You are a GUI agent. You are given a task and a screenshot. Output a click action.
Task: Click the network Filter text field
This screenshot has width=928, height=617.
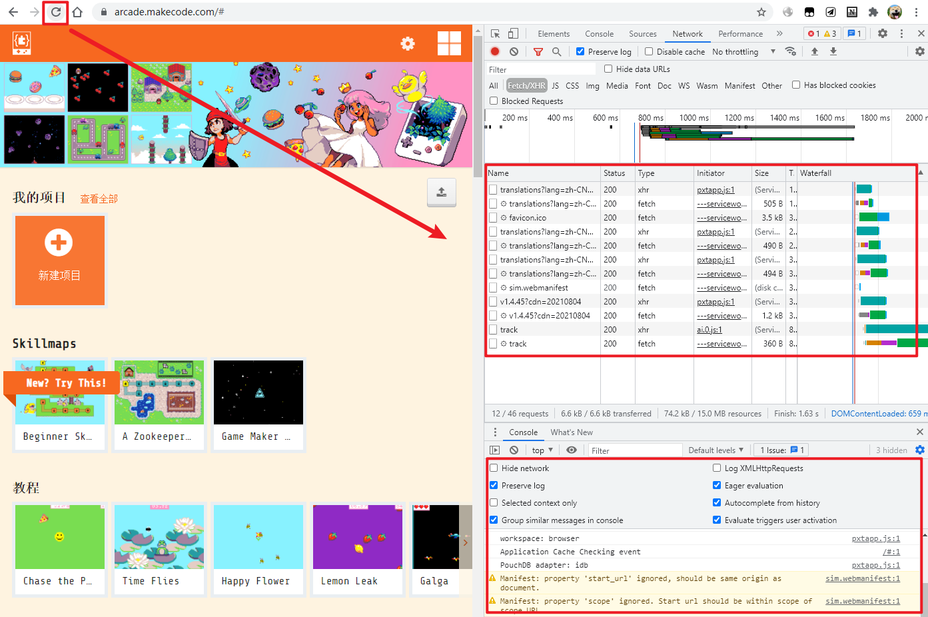(542, 69)
